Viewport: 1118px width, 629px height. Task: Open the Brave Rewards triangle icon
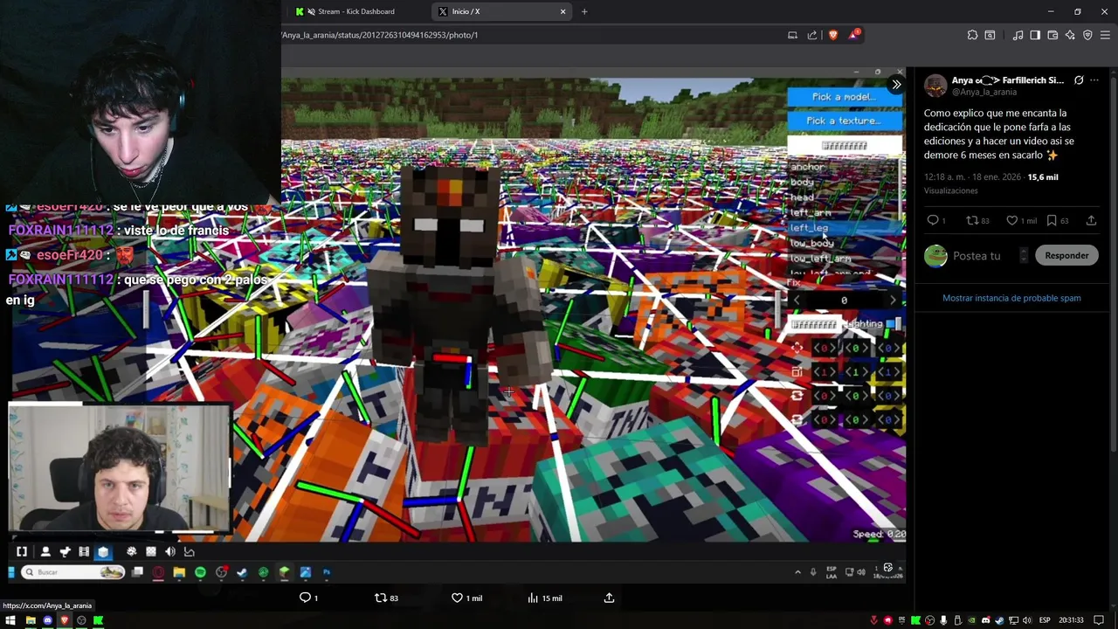pyautogui.click(x=854, y=35)
